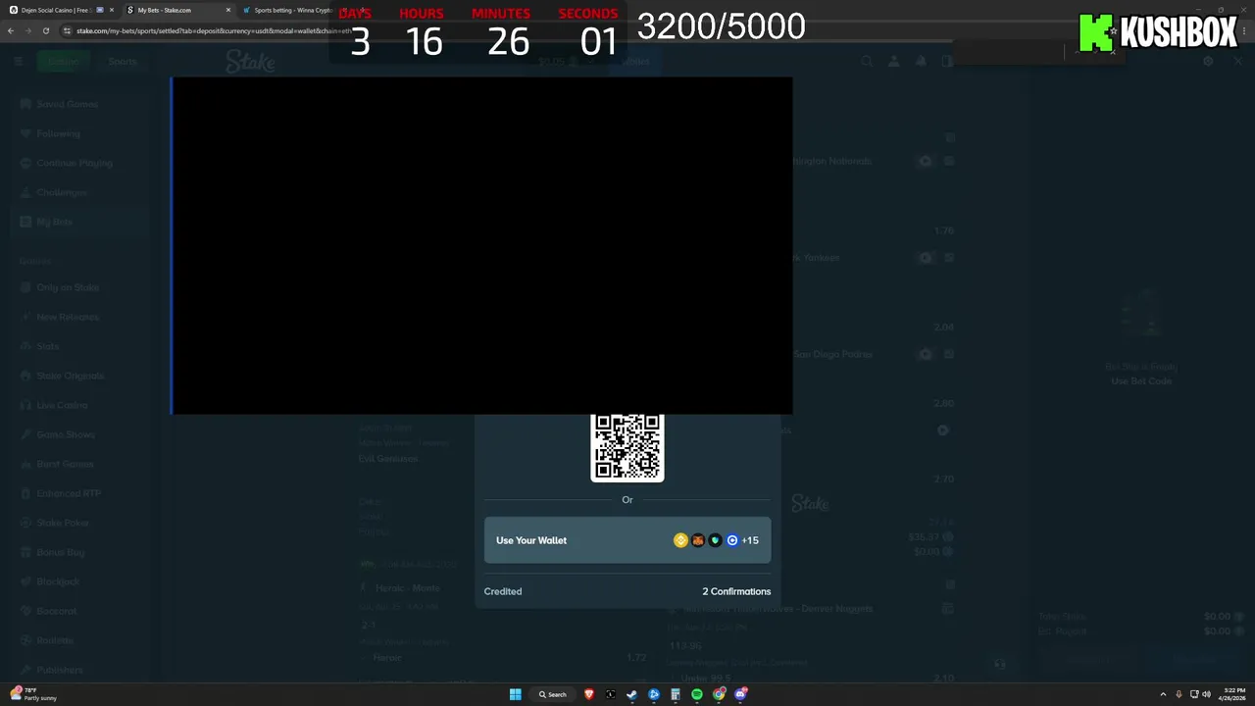Open Spotify from the taskbar
Viewport: 1255px width, 706px height.
697,694
